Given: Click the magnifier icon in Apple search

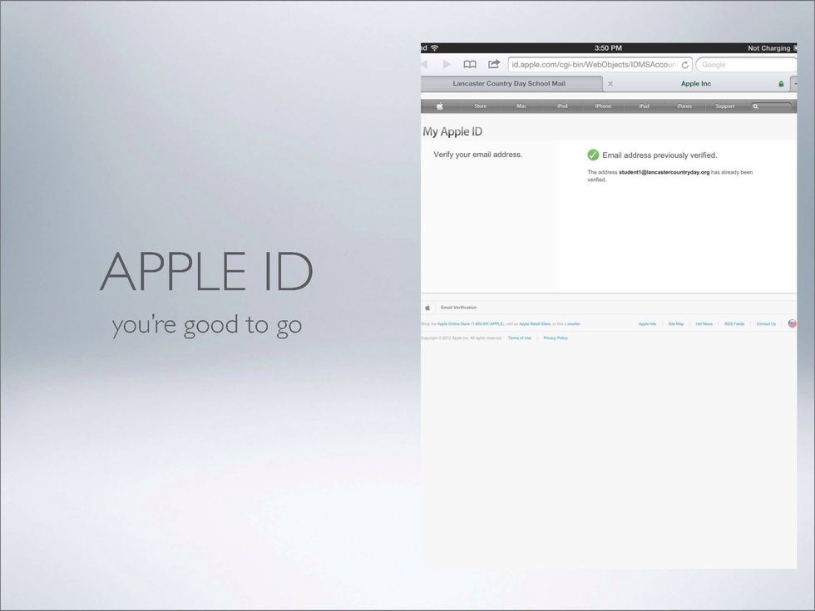Looking at the screenshot, I should pos(756,106).
